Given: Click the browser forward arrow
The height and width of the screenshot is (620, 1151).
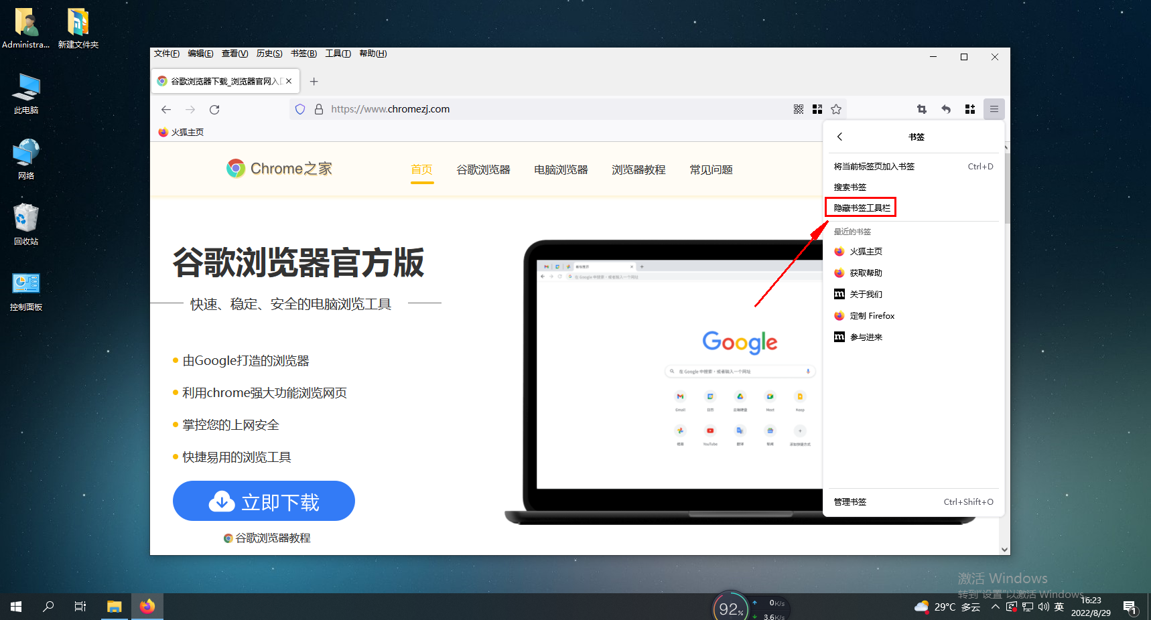Looking at the screenshot, I should click(190, 109).
